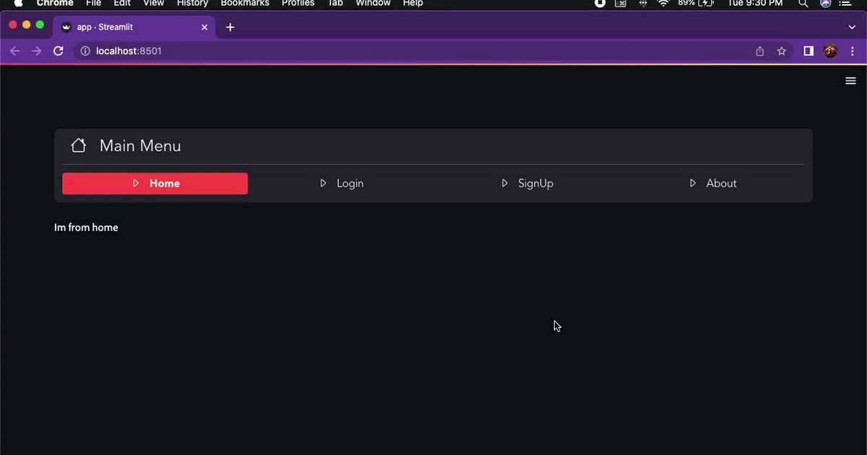Open the Edit menu
The width and height of the screenshot is (867, 455).
[x=122, y=3]
